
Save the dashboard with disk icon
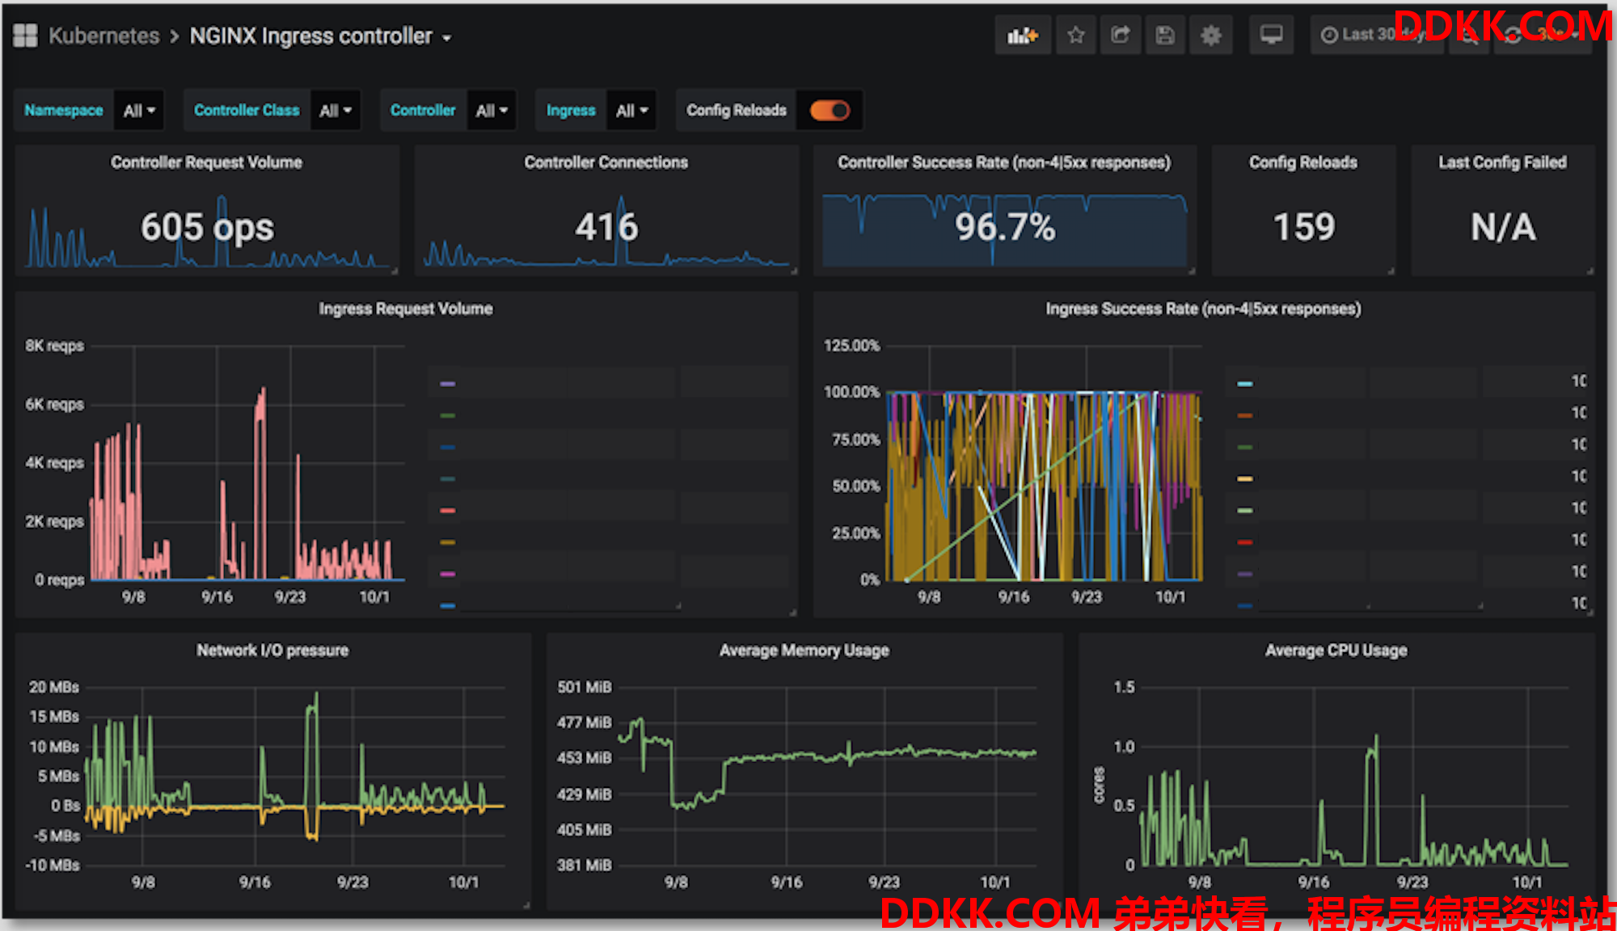coord(1164,36)
